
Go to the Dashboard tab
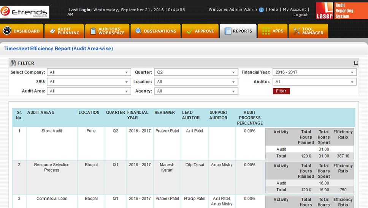[x=22, y=31]
